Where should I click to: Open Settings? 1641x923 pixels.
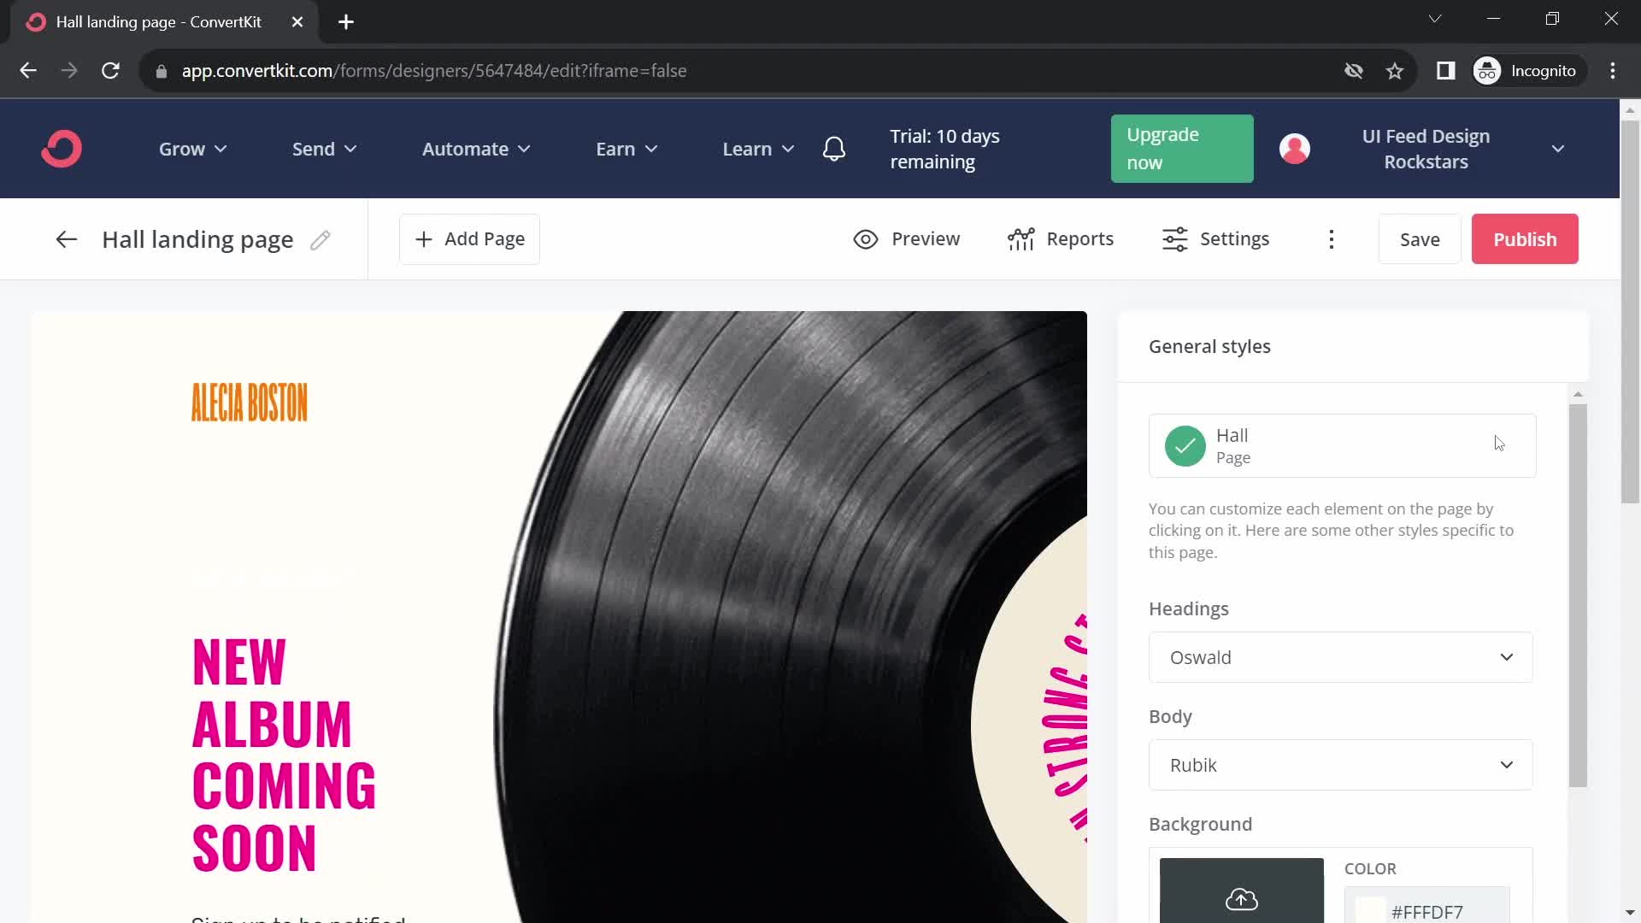[x=1215, y=239]
